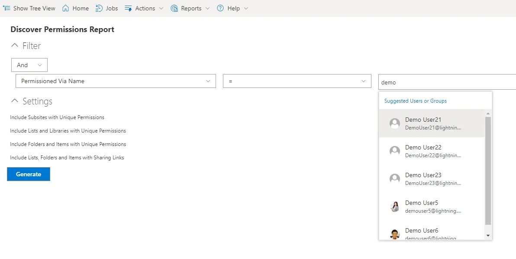Open the Permissioned Via Name field dropdown
Screen dimensions: 516x259
point(115,81)
